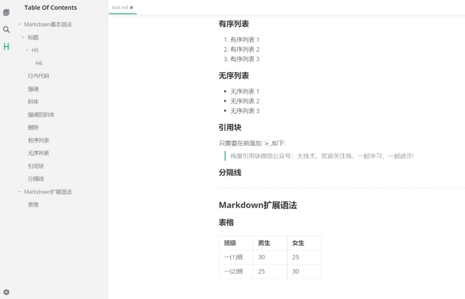Image resolution: width=465 pixels, height=299 pixels.
Task: Open the notes list panel icon
Action: 6,12
